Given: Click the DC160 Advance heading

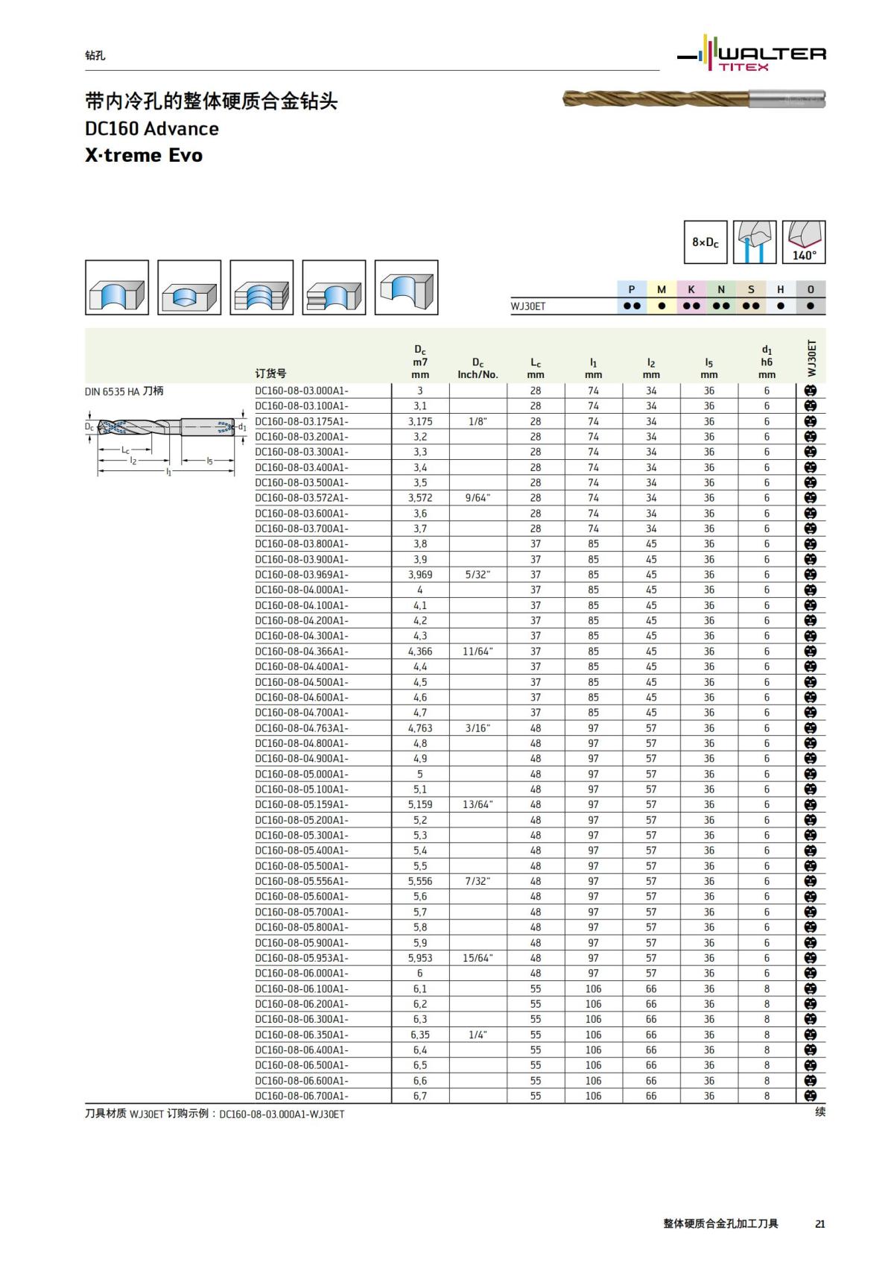Looking at the screenshot, I should coord(152,129).
